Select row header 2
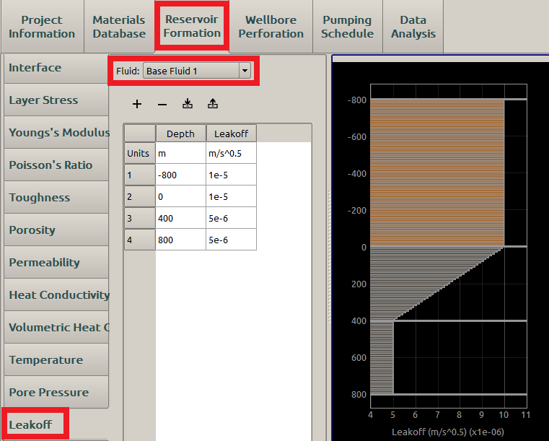The height and width of the screenshot is (441, 549). (x=140, y=196)
